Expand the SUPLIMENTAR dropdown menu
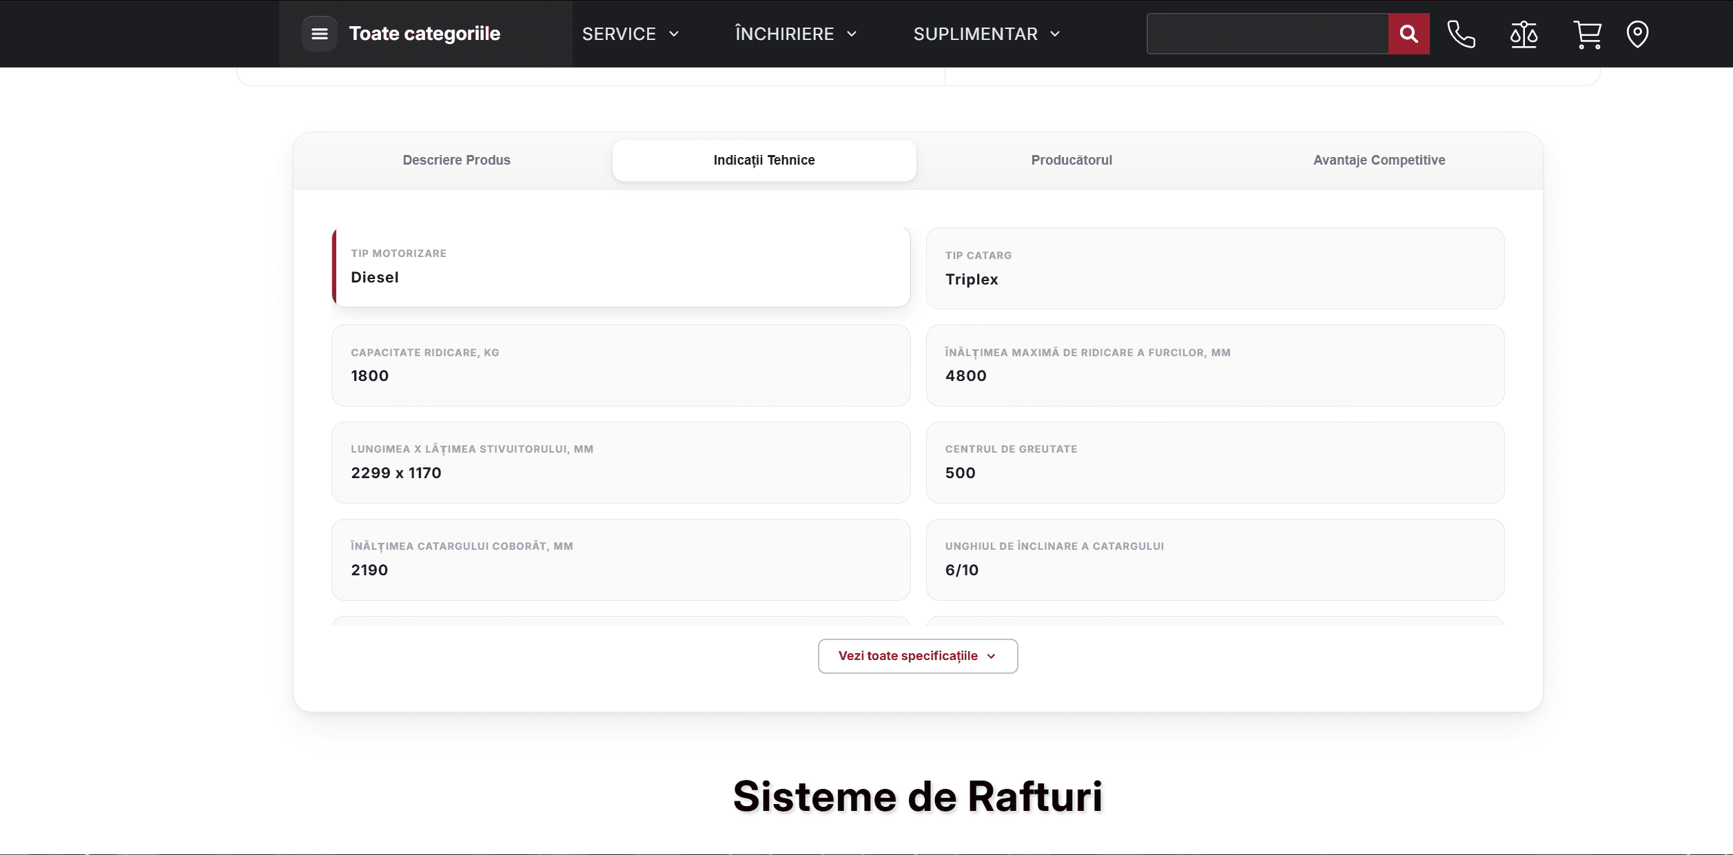1733x855 pixels. pyautogui.click(x=987, y=34)
